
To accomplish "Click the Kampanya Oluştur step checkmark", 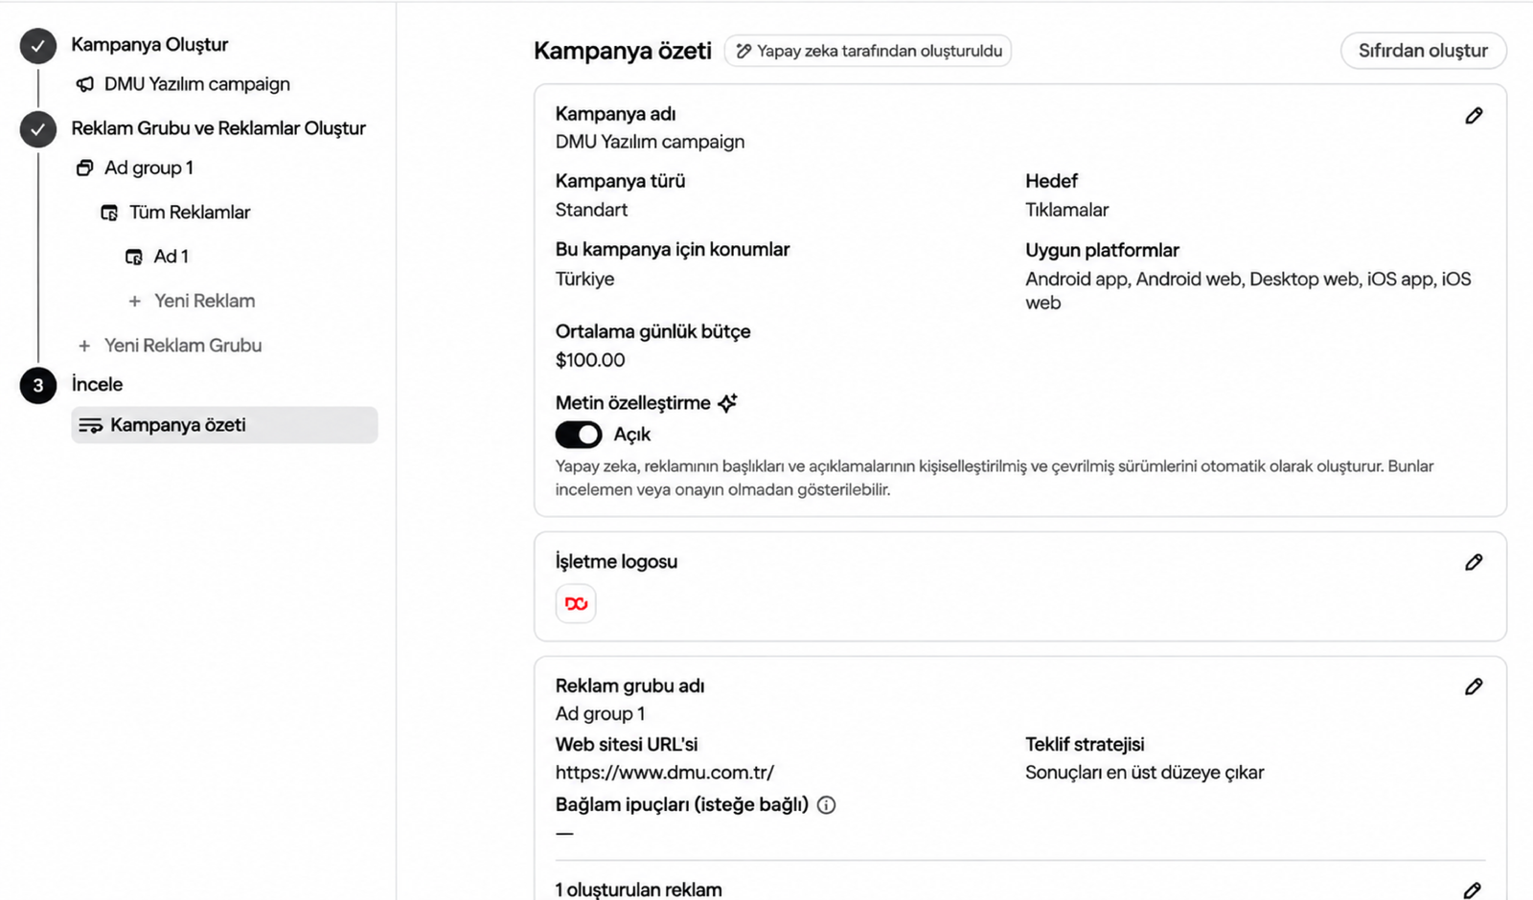I will point(38,46).
